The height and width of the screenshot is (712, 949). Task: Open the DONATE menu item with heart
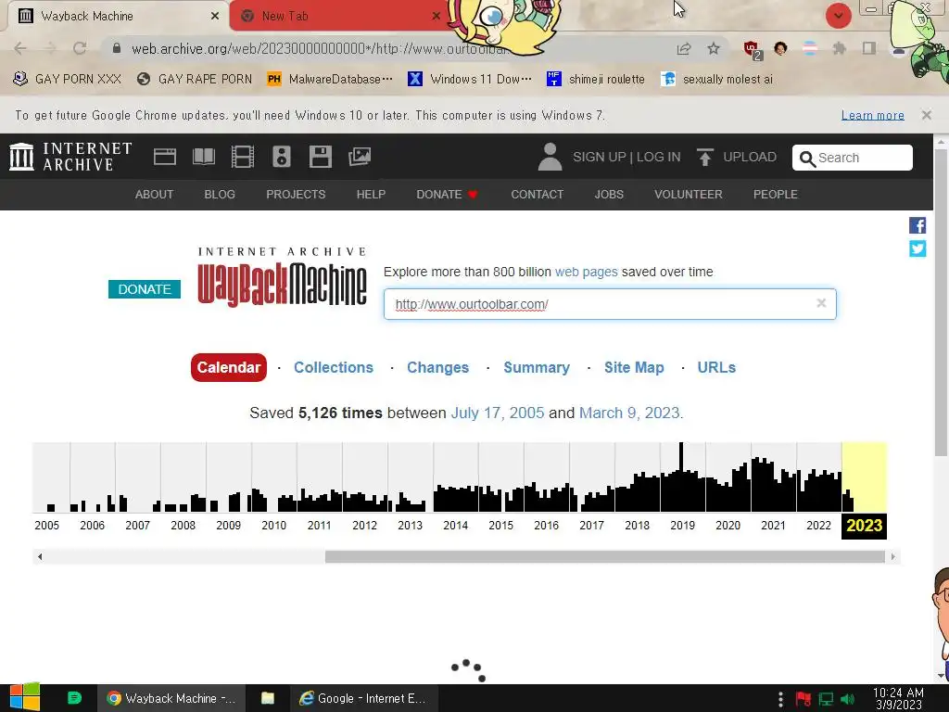click(x=448, y=195)
